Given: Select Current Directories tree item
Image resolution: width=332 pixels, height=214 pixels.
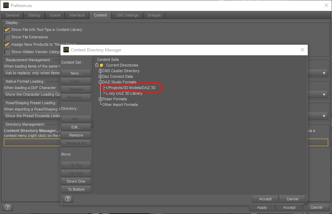Looking at the screenshot, I should [x=122, y=65].
